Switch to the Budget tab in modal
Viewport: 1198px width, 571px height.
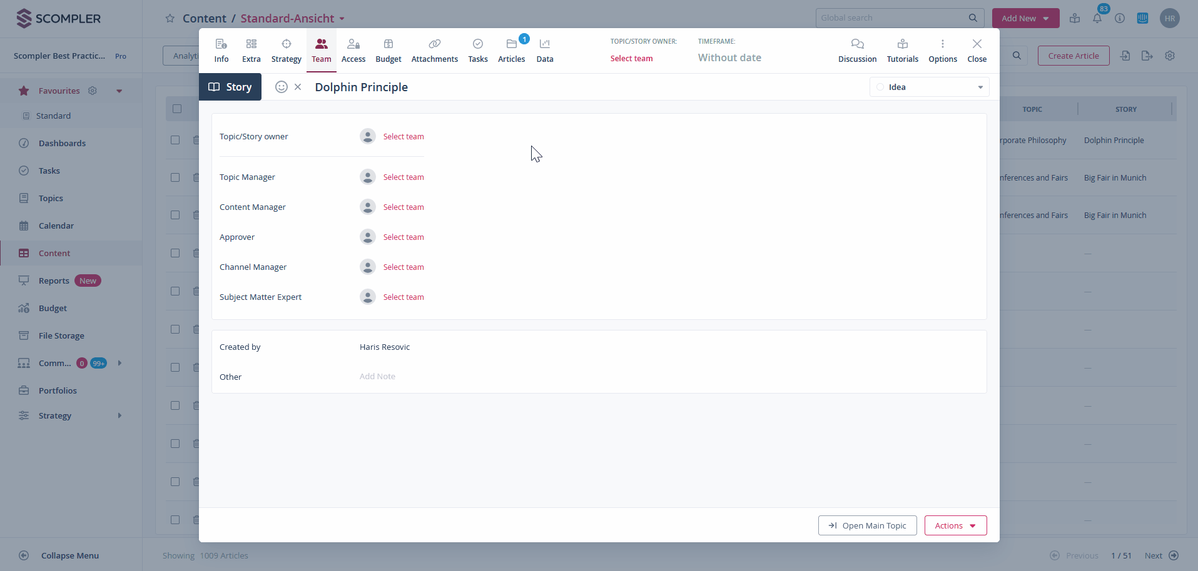tap(388, 50)
